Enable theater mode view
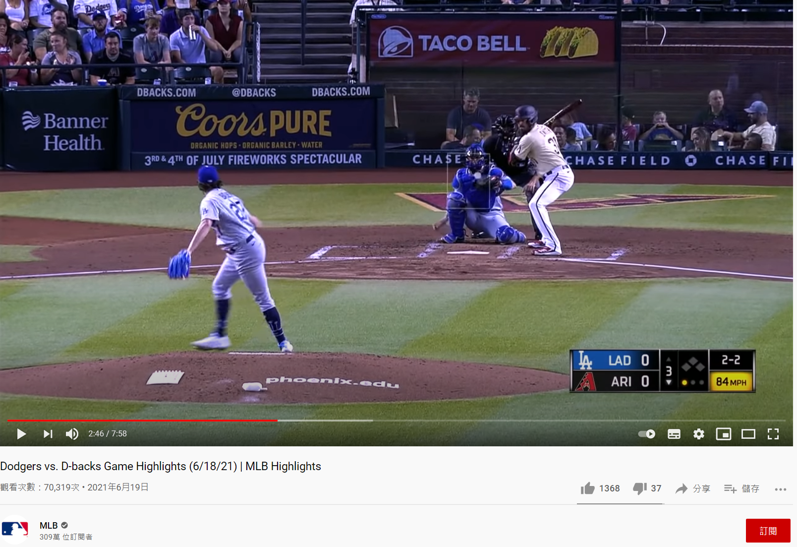 [748, 434]
